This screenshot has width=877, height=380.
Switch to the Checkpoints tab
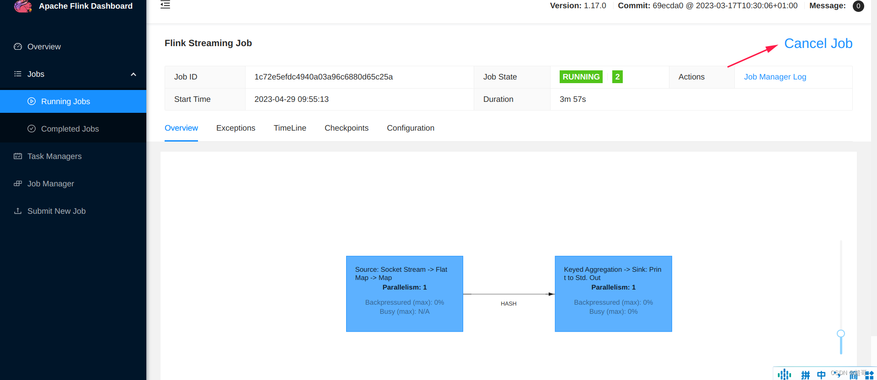click(x=347, y=128)
